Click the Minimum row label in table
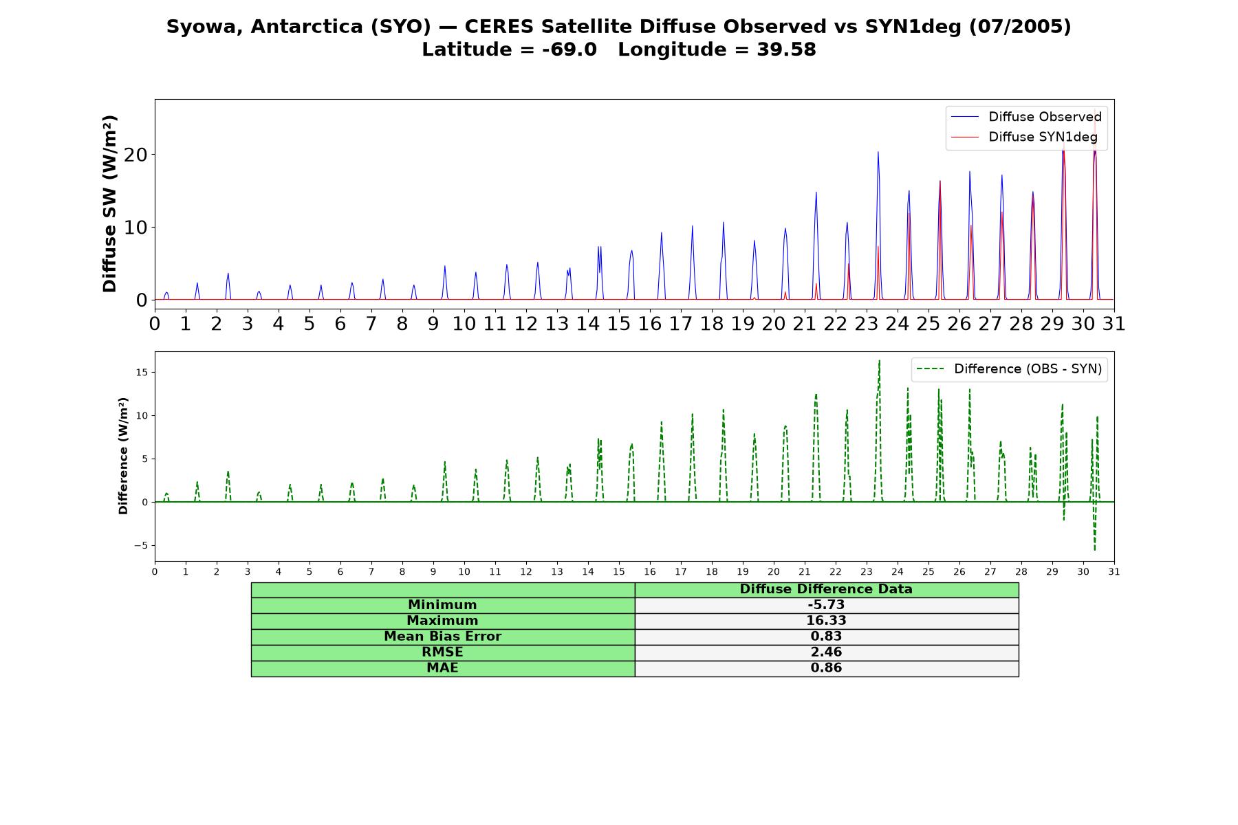The image size is (1238, 825). coord(442,605)
